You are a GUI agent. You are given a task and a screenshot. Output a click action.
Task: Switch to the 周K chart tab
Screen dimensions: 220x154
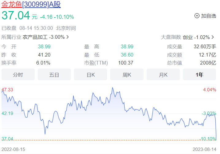[x=127, y=74]
